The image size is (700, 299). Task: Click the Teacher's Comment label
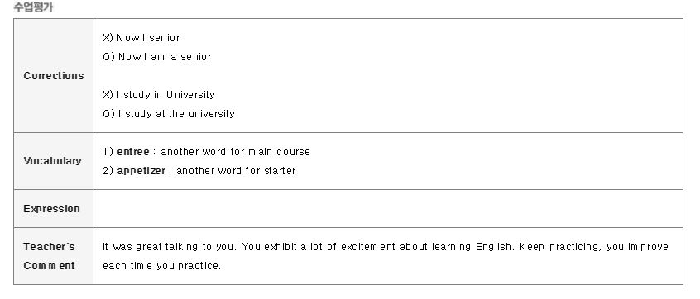[x=49, y=256]
